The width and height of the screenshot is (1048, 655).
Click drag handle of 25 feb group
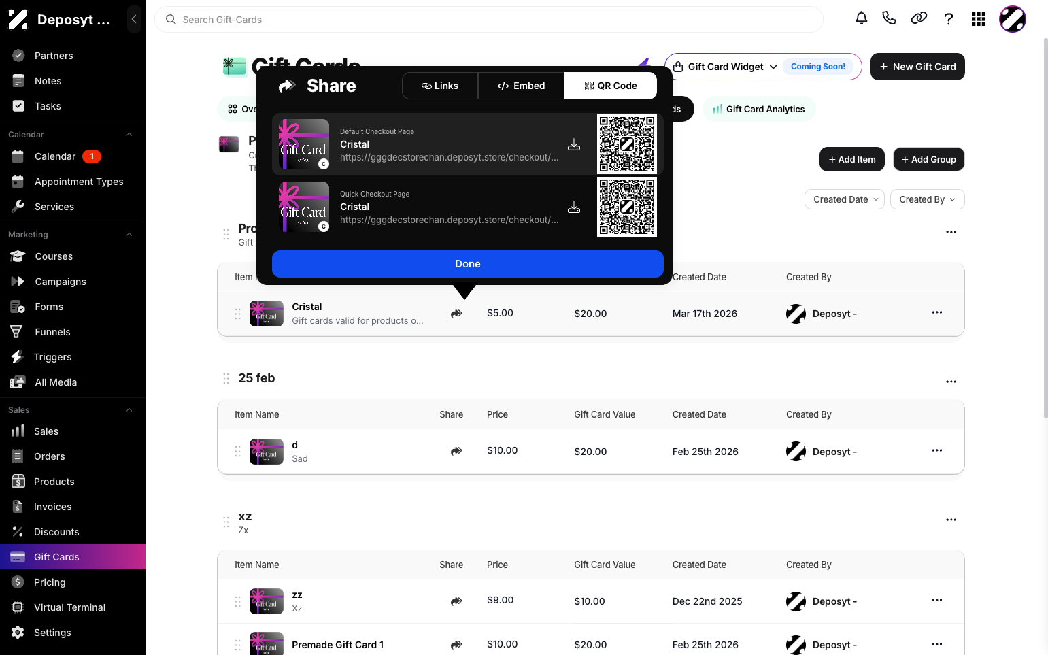point(226,378)
